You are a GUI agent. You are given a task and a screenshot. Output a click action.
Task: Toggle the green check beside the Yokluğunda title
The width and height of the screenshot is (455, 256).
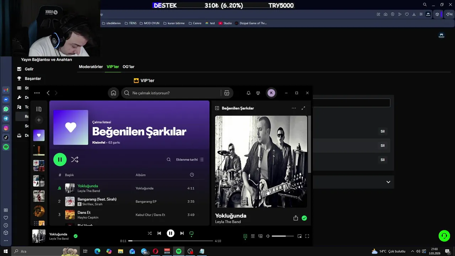[304, 218]
